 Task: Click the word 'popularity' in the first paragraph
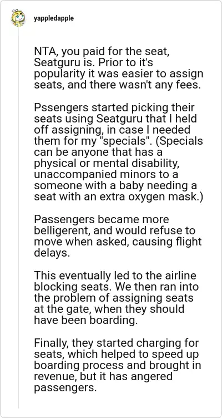tap(60, 75)
